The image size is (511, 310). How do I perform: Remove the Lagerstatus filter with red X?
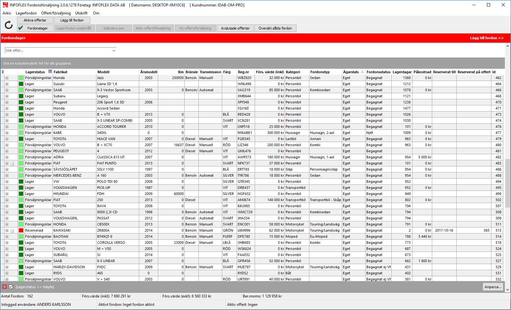point(5,287)
